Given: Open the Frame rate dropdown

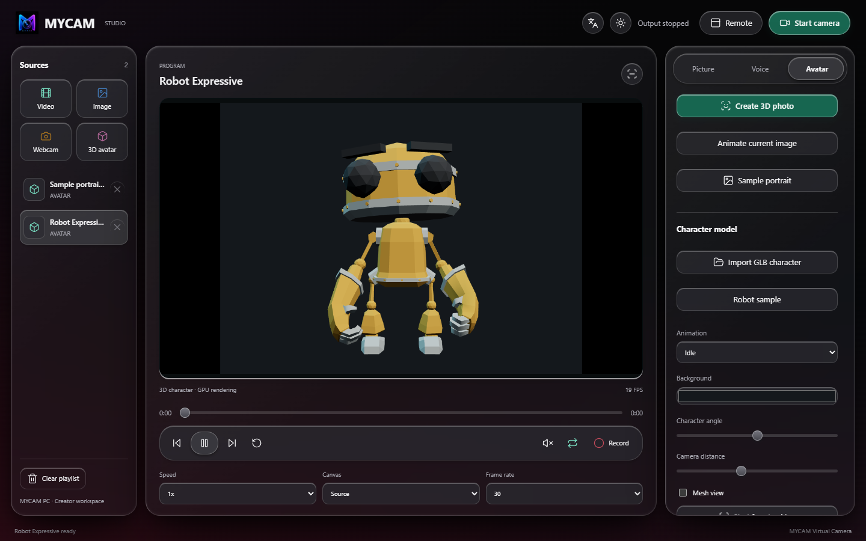Looking at the screenshot, I should [564, 494].
